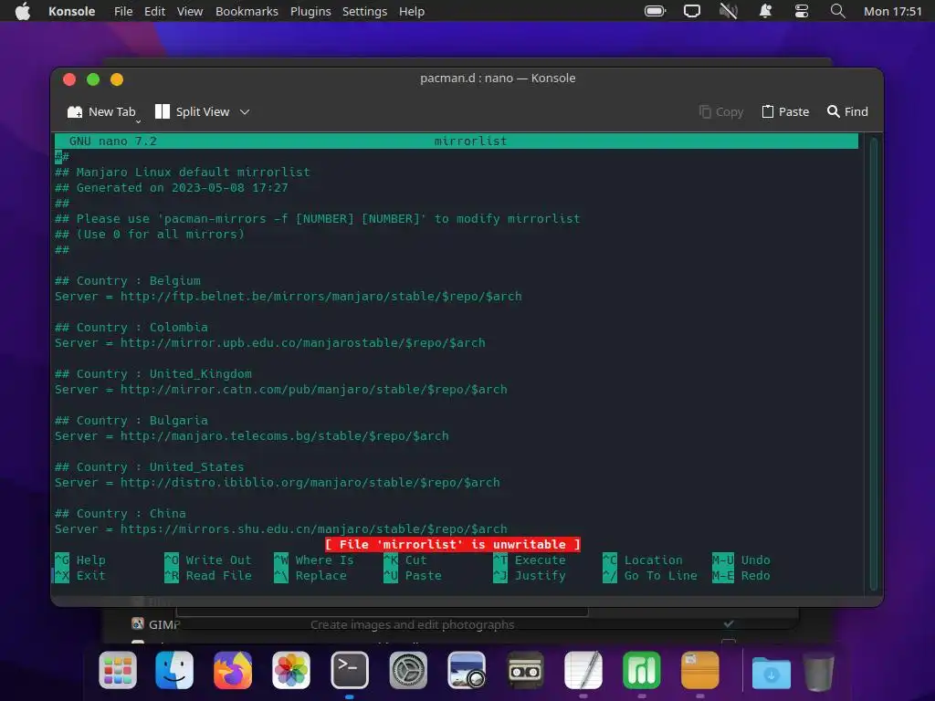Viewport: 935px width, 701px height.
Task: Click the Copy toolbar button
Action: (x=721, y=111)
